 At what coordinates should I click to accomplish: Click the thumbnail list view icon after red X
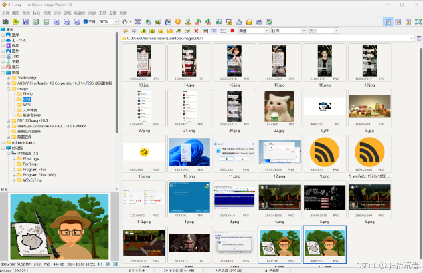pyautogui.click(x=205, y=31)
